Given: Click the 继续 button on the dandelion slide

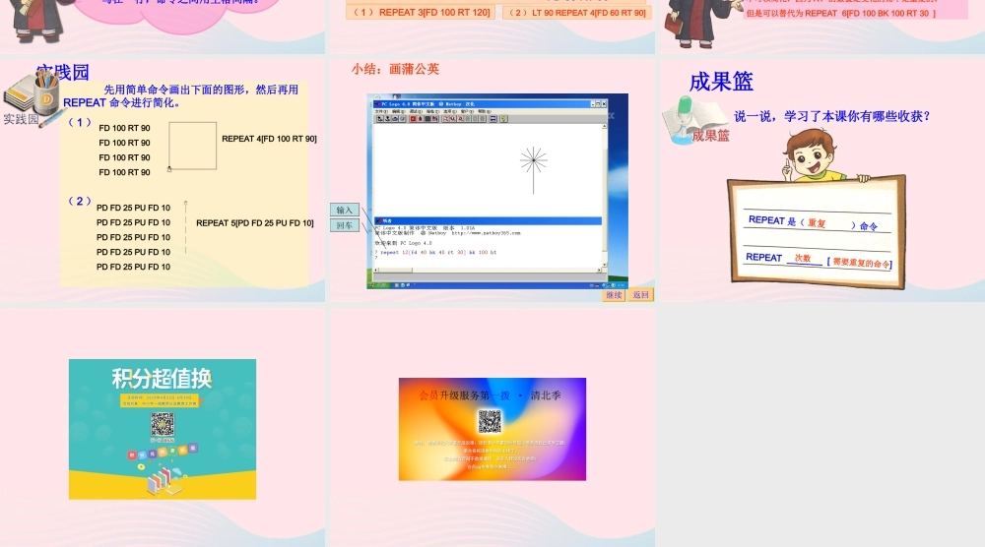Looking at the screenshot, I should point(614,295).
